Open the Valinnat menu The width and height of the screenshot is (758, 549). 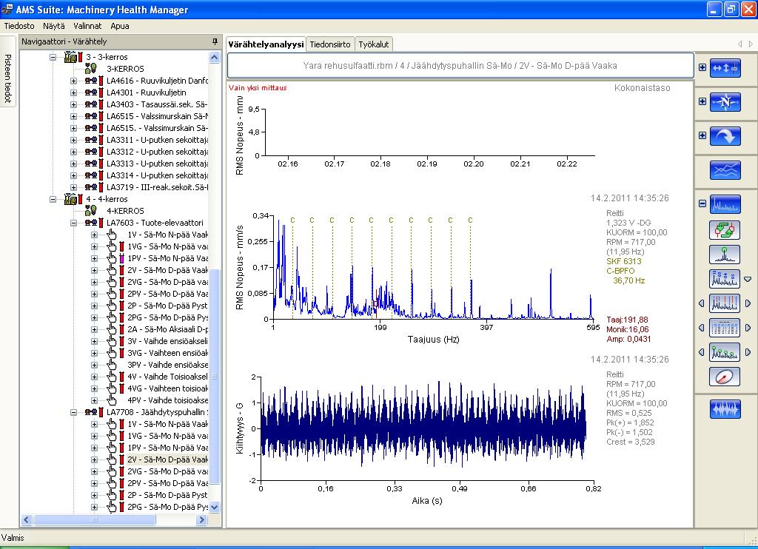click(87, 26)
